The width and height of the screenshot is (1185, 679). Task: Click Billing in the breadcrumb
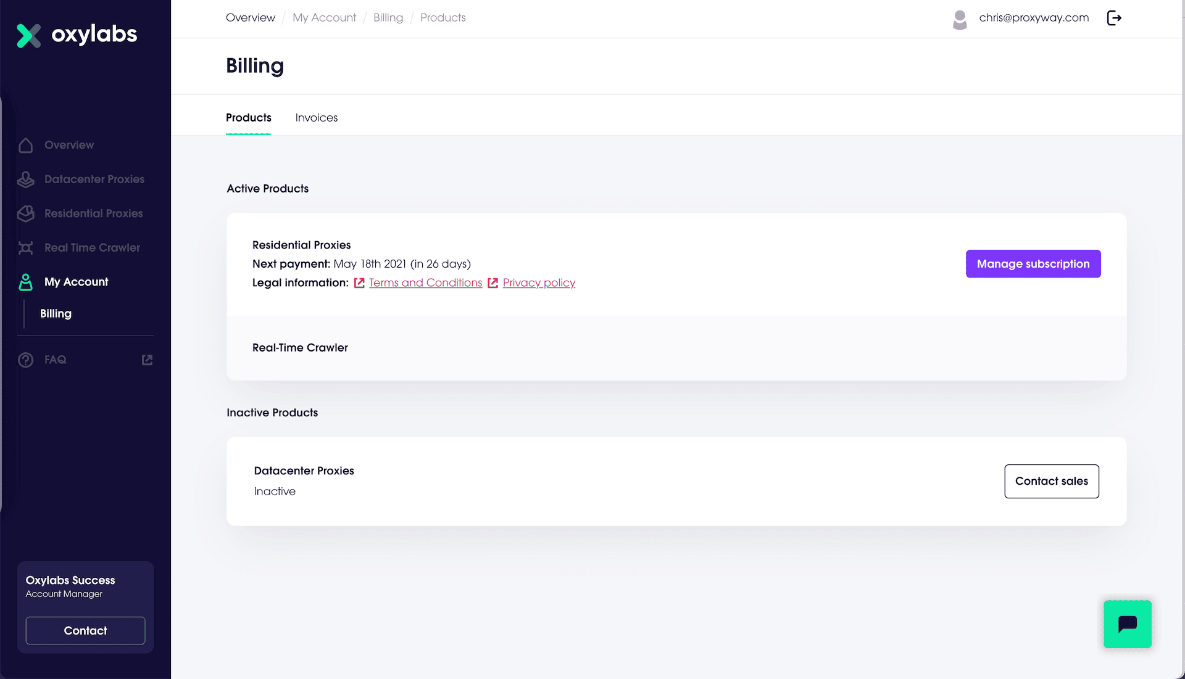pos(388,18)
